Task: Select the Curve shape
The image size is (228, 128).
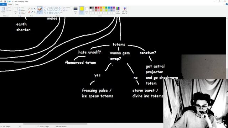Action: tap(47, 8)
